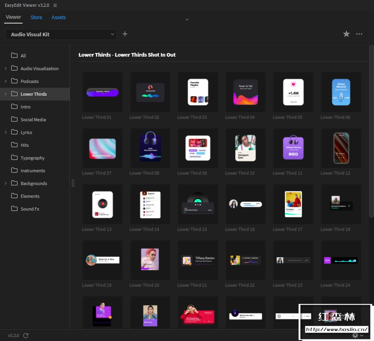Select the Lower Third 18 thumbnail
The width and height of the screenshot is (374, 341).
(x=341, y=204)
